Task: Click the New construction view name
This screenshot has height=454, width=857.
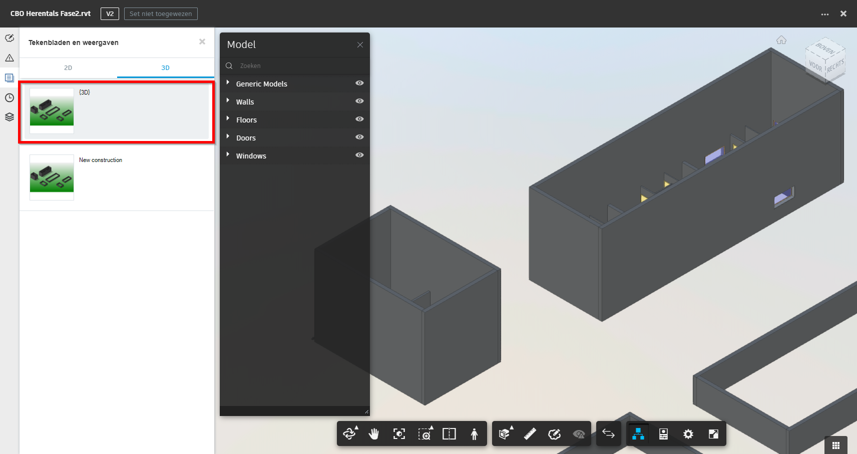Action: pos(101,160)
